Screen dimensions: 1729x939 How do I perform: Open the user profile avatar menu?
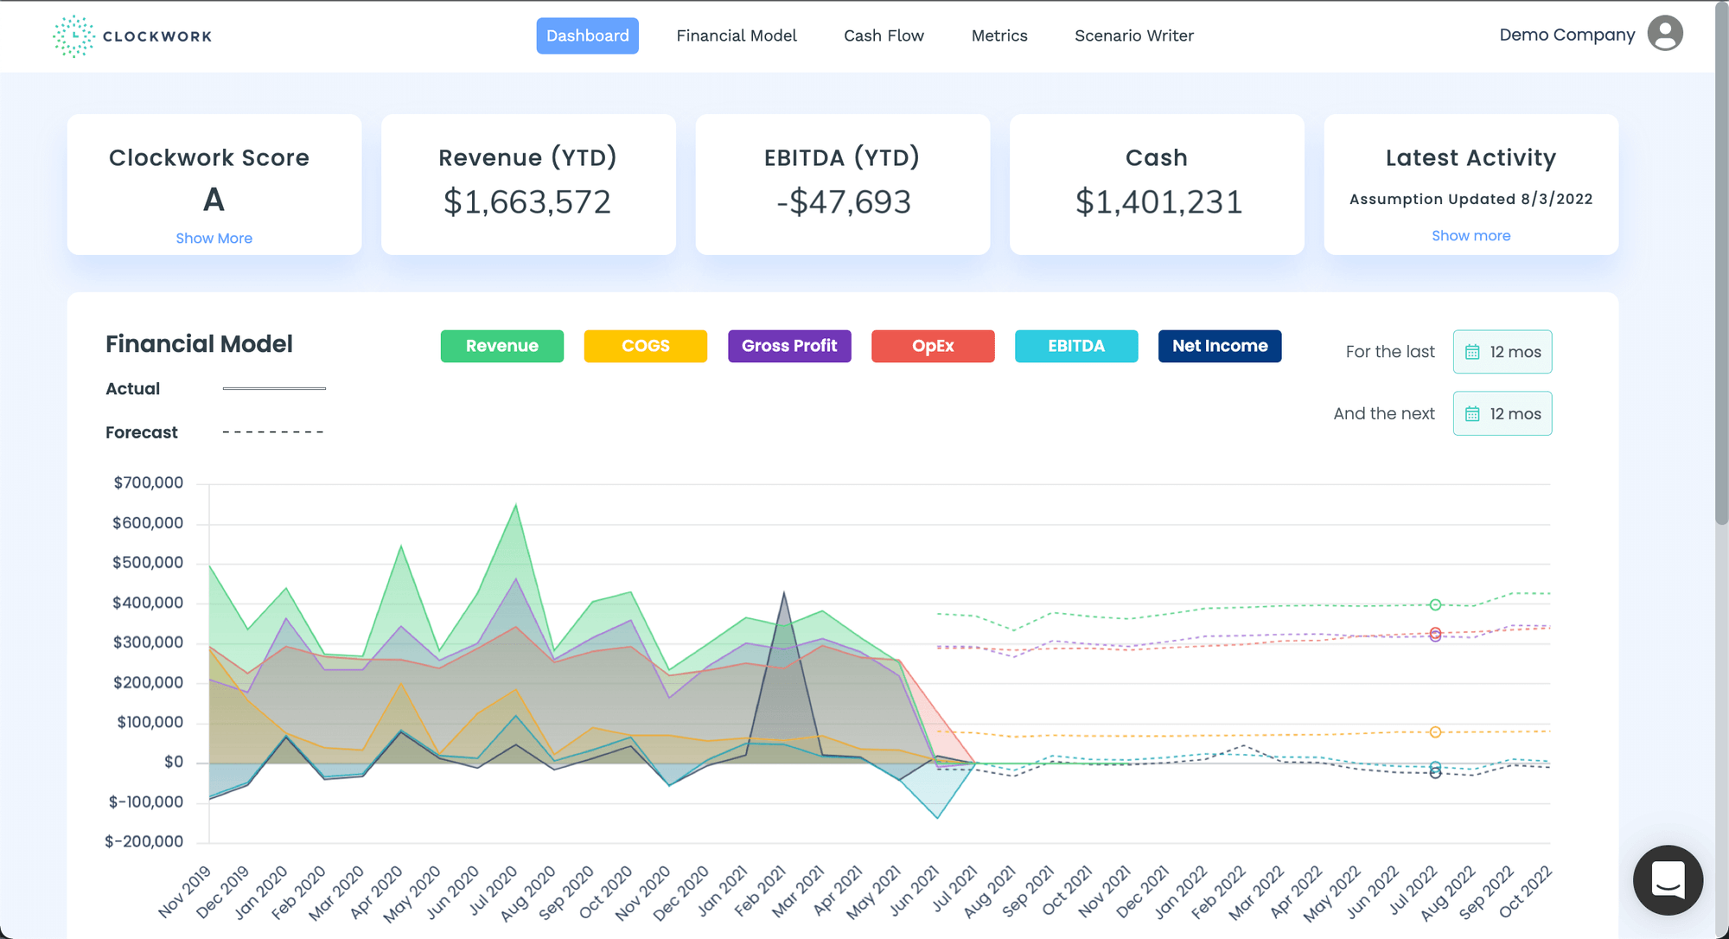(1665, 34)
